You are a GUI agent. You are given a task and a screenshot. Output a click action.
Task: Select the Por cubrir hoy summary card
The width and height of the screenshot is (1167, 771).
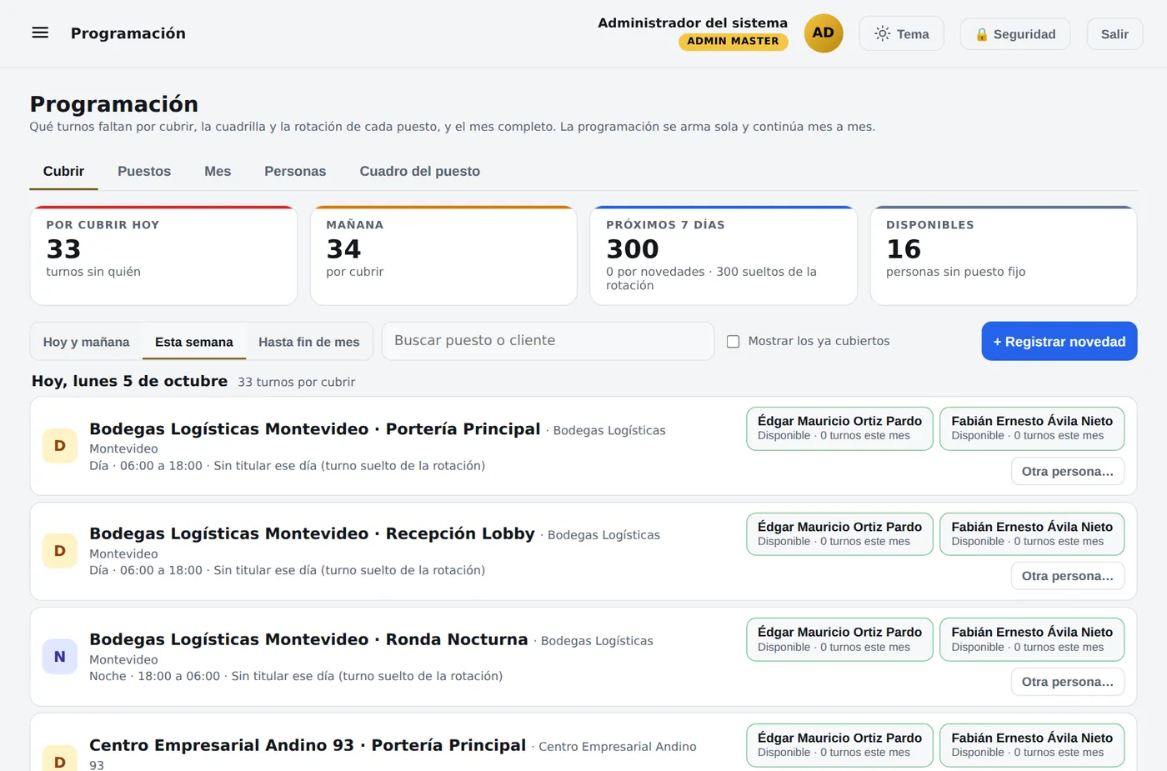click(163, 255)
